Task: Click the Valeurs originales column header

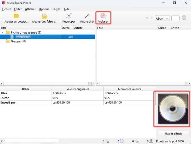Action: [x=78, y=89]
